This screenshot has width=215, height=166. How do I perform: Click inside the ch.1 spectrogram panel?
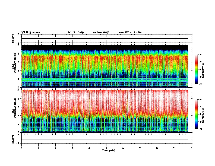coord(105,66)
